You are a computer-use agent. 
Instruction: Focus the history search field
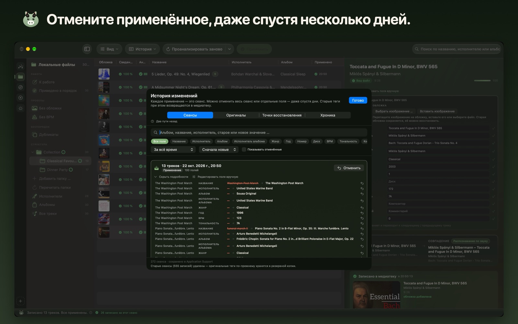pyautogui.click(x=259, y=133)
